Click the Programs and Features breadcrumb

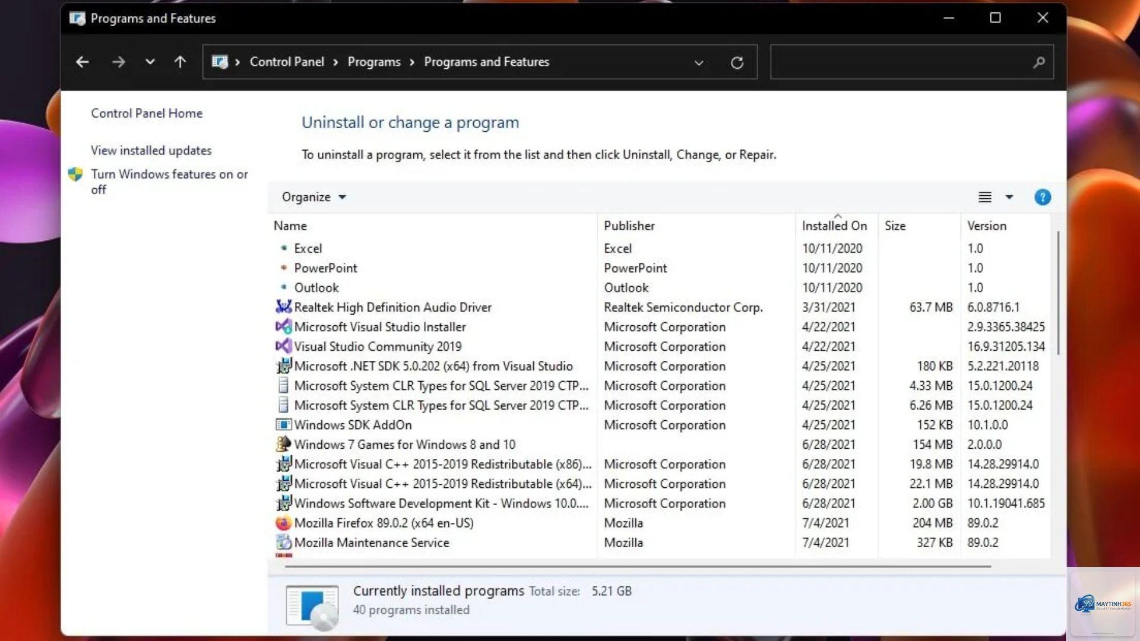(x=486, y=62)
